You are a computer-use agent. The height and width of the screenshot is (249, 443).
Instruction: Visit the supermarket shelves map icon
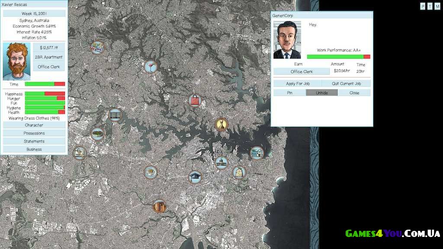click(97, 47)
